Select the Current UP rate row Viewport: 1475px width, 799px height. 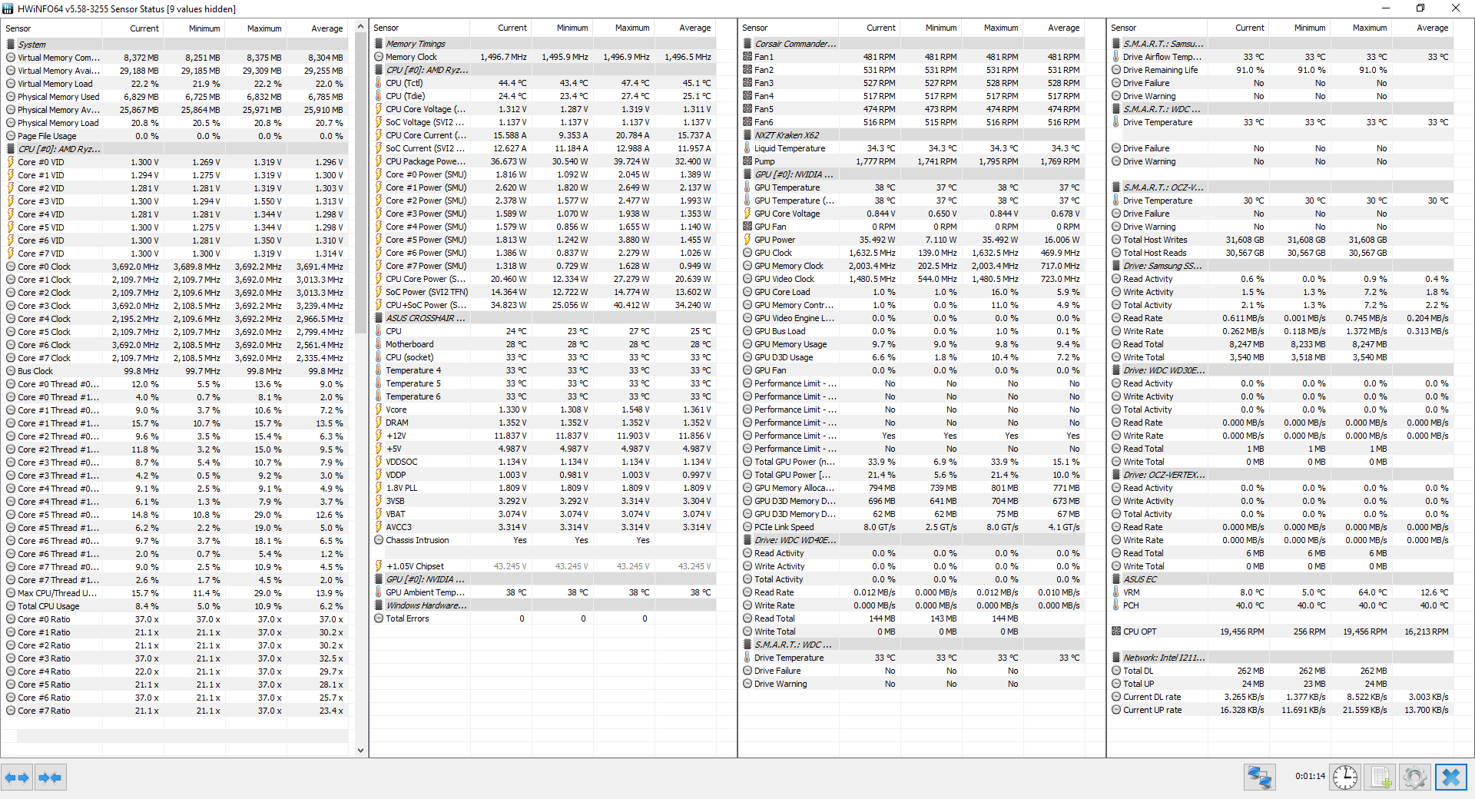pos(1281,710)
